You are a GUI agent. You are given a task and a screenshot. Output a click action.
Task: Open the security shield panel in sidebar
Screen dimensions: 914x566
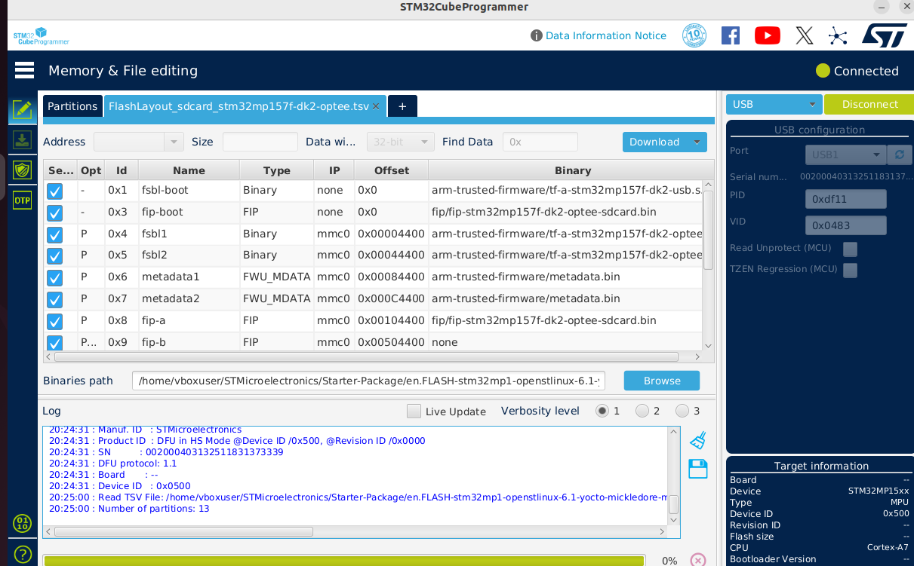pos(23,170)
